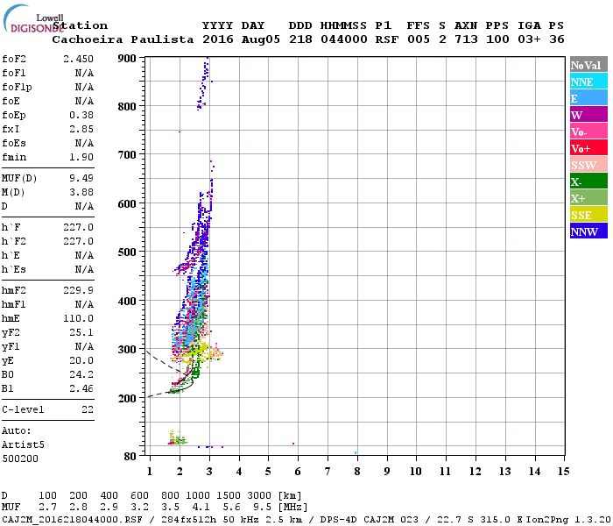Click the 15 MHz frequency axis label
613x526 pixels.
[x=563, y=472]
